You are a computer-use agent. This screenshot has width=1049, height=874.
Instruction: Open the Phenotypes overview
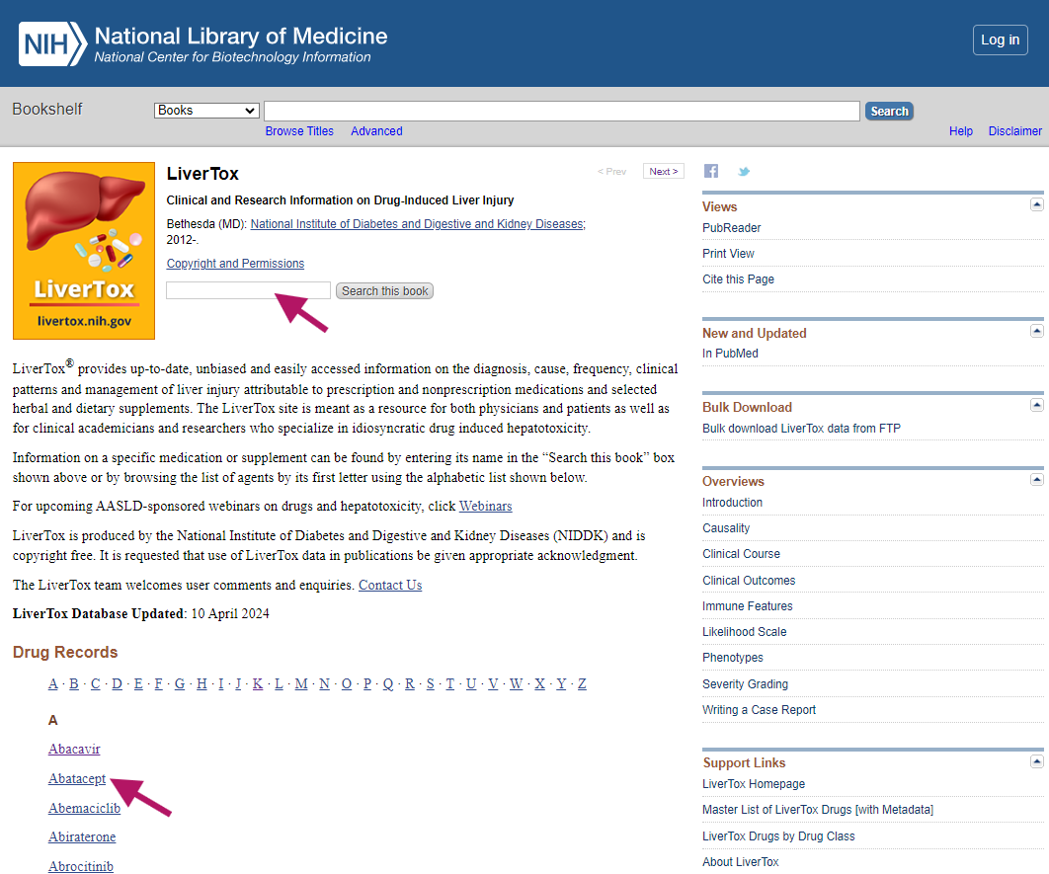[733, 658]
